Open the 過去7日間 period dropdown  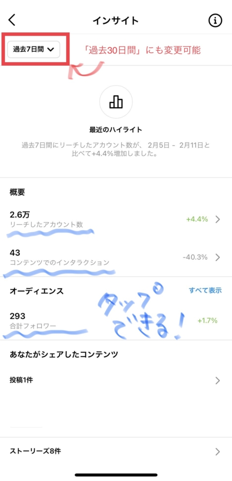tap(34, 49)
